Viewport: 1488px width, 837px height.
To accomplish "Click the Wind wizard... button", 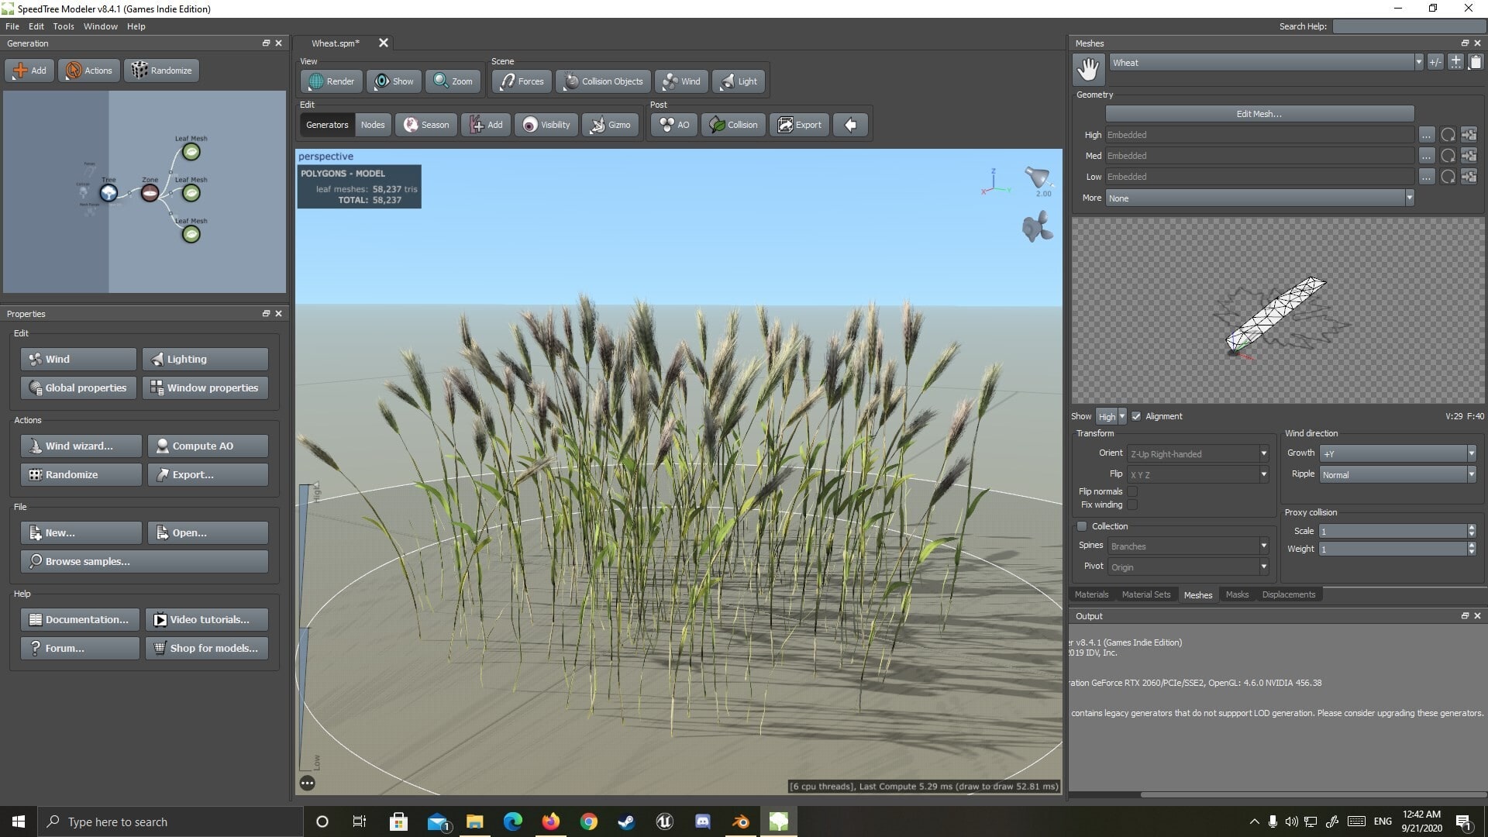I will (x=81, y=446).
